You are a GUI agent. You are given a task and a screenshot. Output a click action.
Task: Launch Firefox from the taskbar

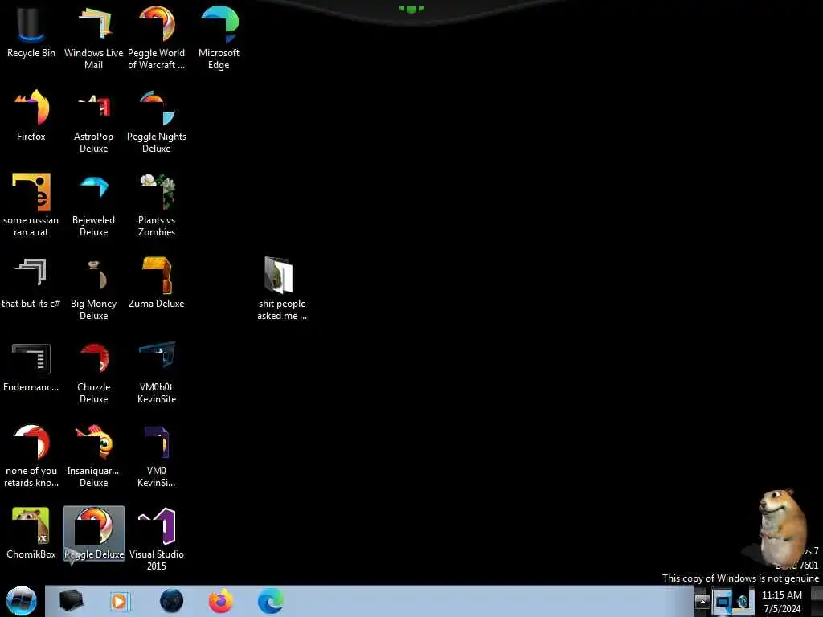[221, 601]
